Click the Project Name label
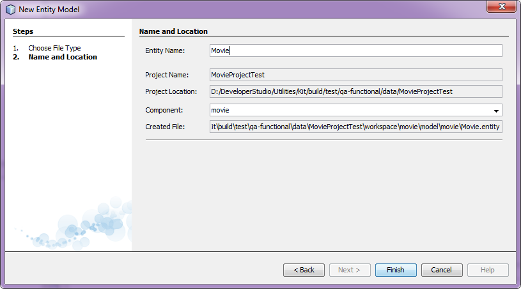The height and width of the screenshot is (289, 521). (x=167, y=75)
